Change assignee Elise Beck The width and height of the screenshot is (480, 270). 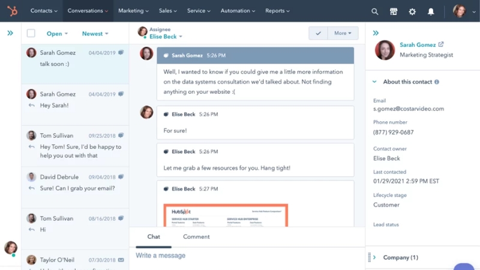coord(166,37)
